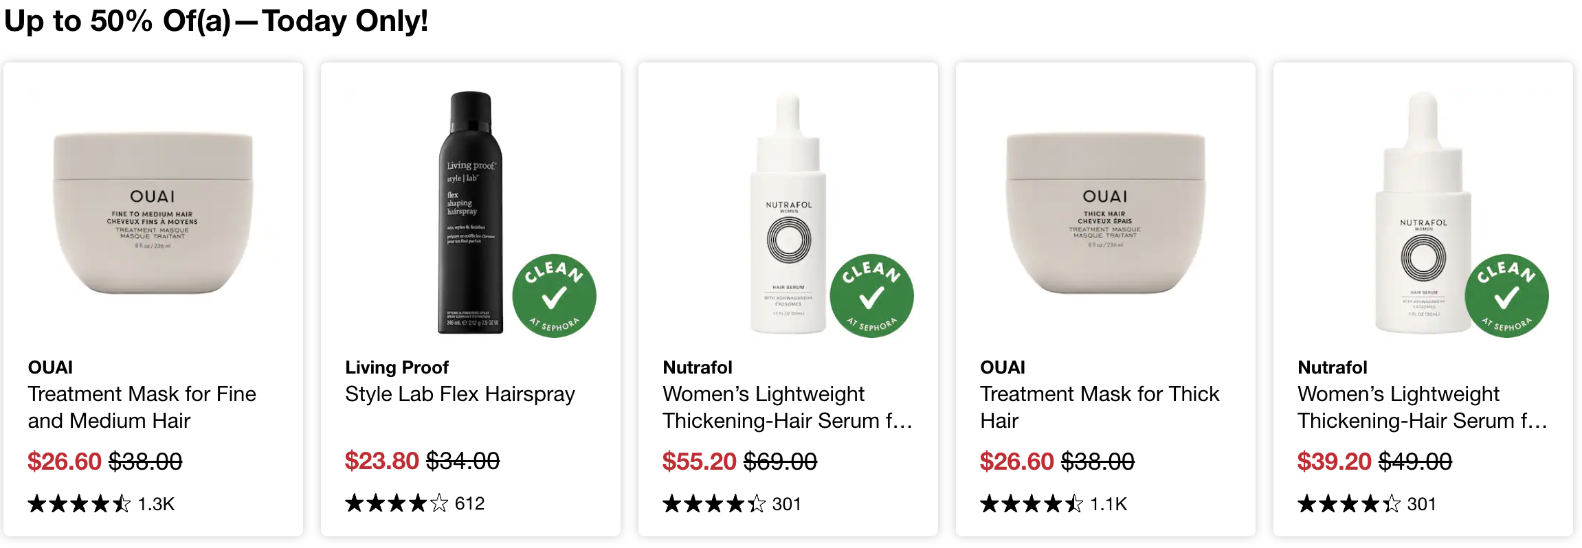Open the $55.20 Nutrafol hair serum bottle image

click(788, 213)
